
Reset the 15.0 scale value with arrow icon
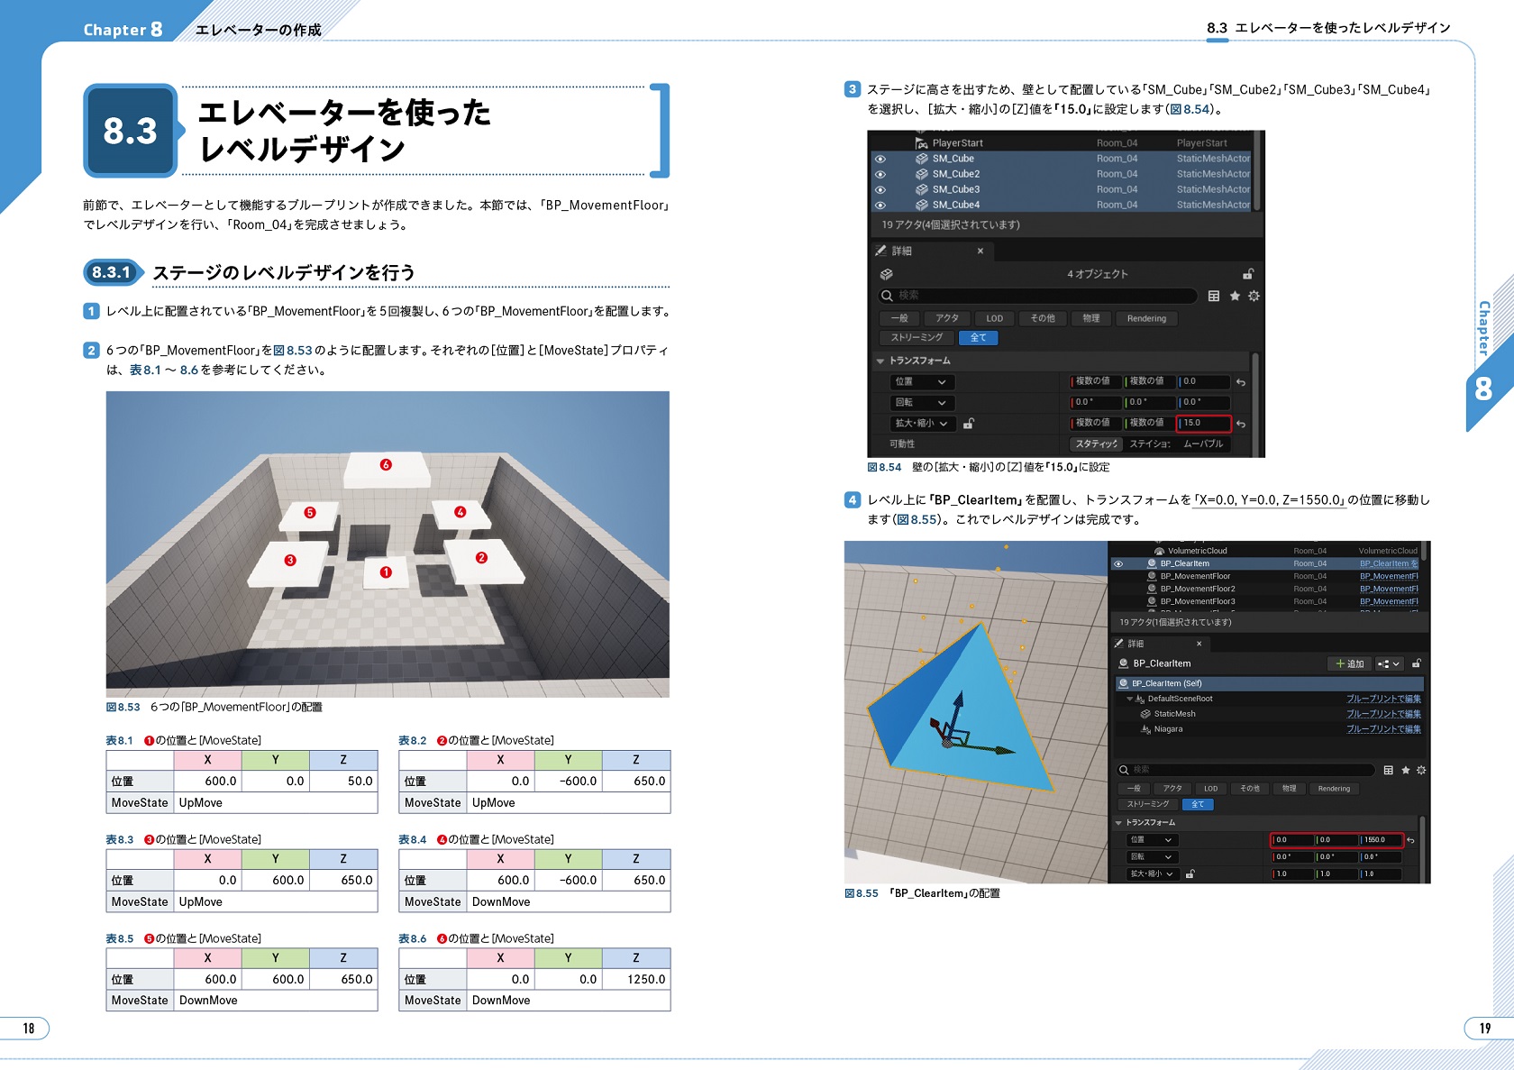tap(1241, 424)
